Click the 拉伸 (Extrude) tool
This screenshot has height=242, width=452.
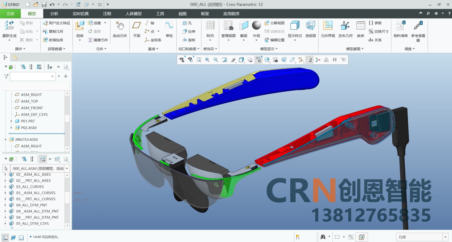point(189,31)
